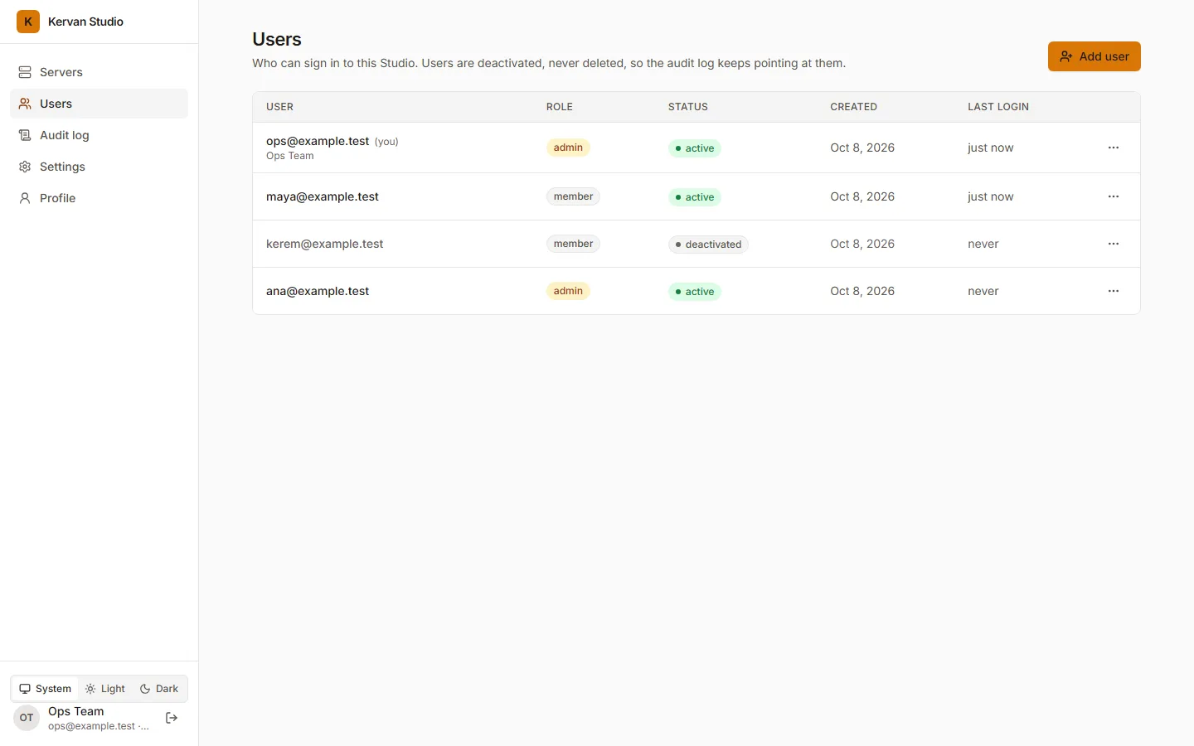This screenshot has width=1194, height=746.
Task: Open actions menu for maya@example.test row
Action: point(1114,196)
